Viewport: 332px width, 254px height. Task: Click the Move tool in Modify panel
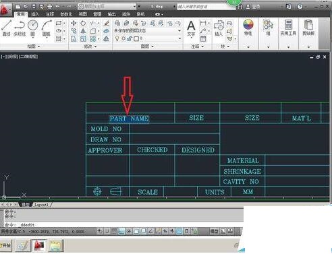coord(74,23)
